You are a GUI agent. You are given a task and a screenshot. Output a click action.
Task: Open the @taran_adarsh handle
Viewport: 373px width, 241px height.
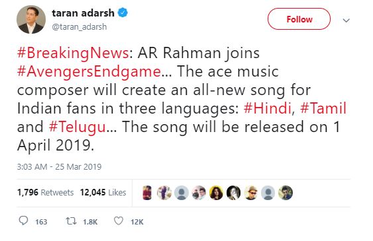pyautogui.click(x=80, y=27)
